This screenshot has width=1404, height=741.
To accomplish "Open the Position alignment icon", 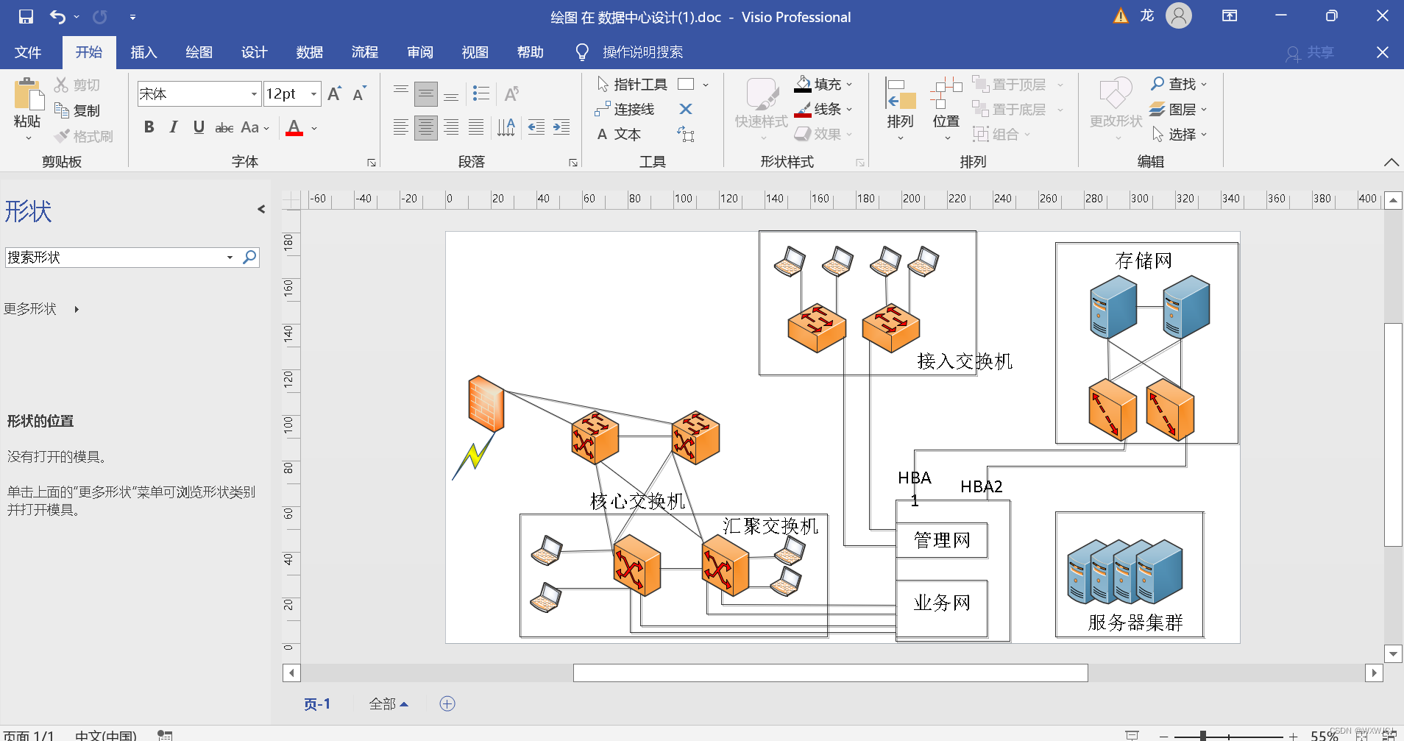I will (946, 94).
